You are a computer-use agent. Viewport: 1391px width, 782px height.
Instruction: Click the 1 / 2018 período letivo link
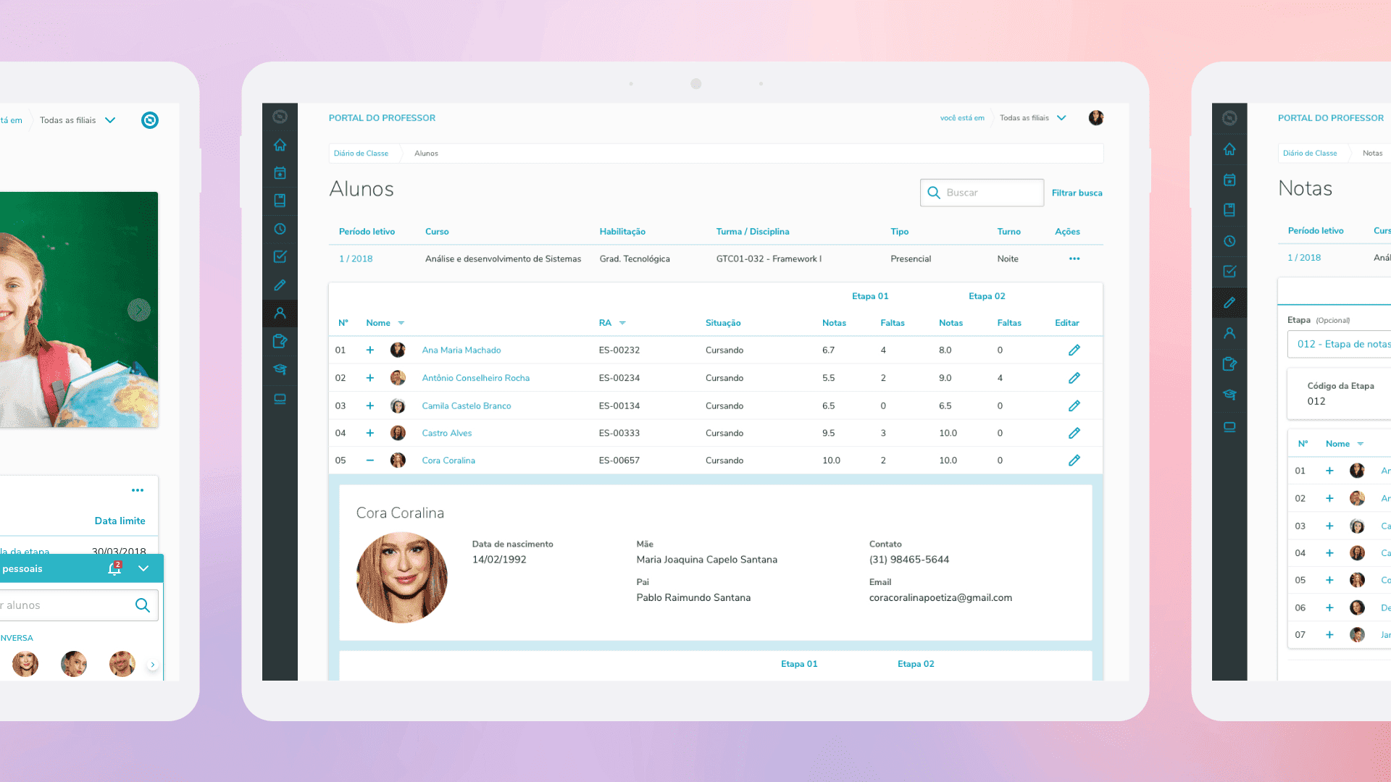(356, 258)
